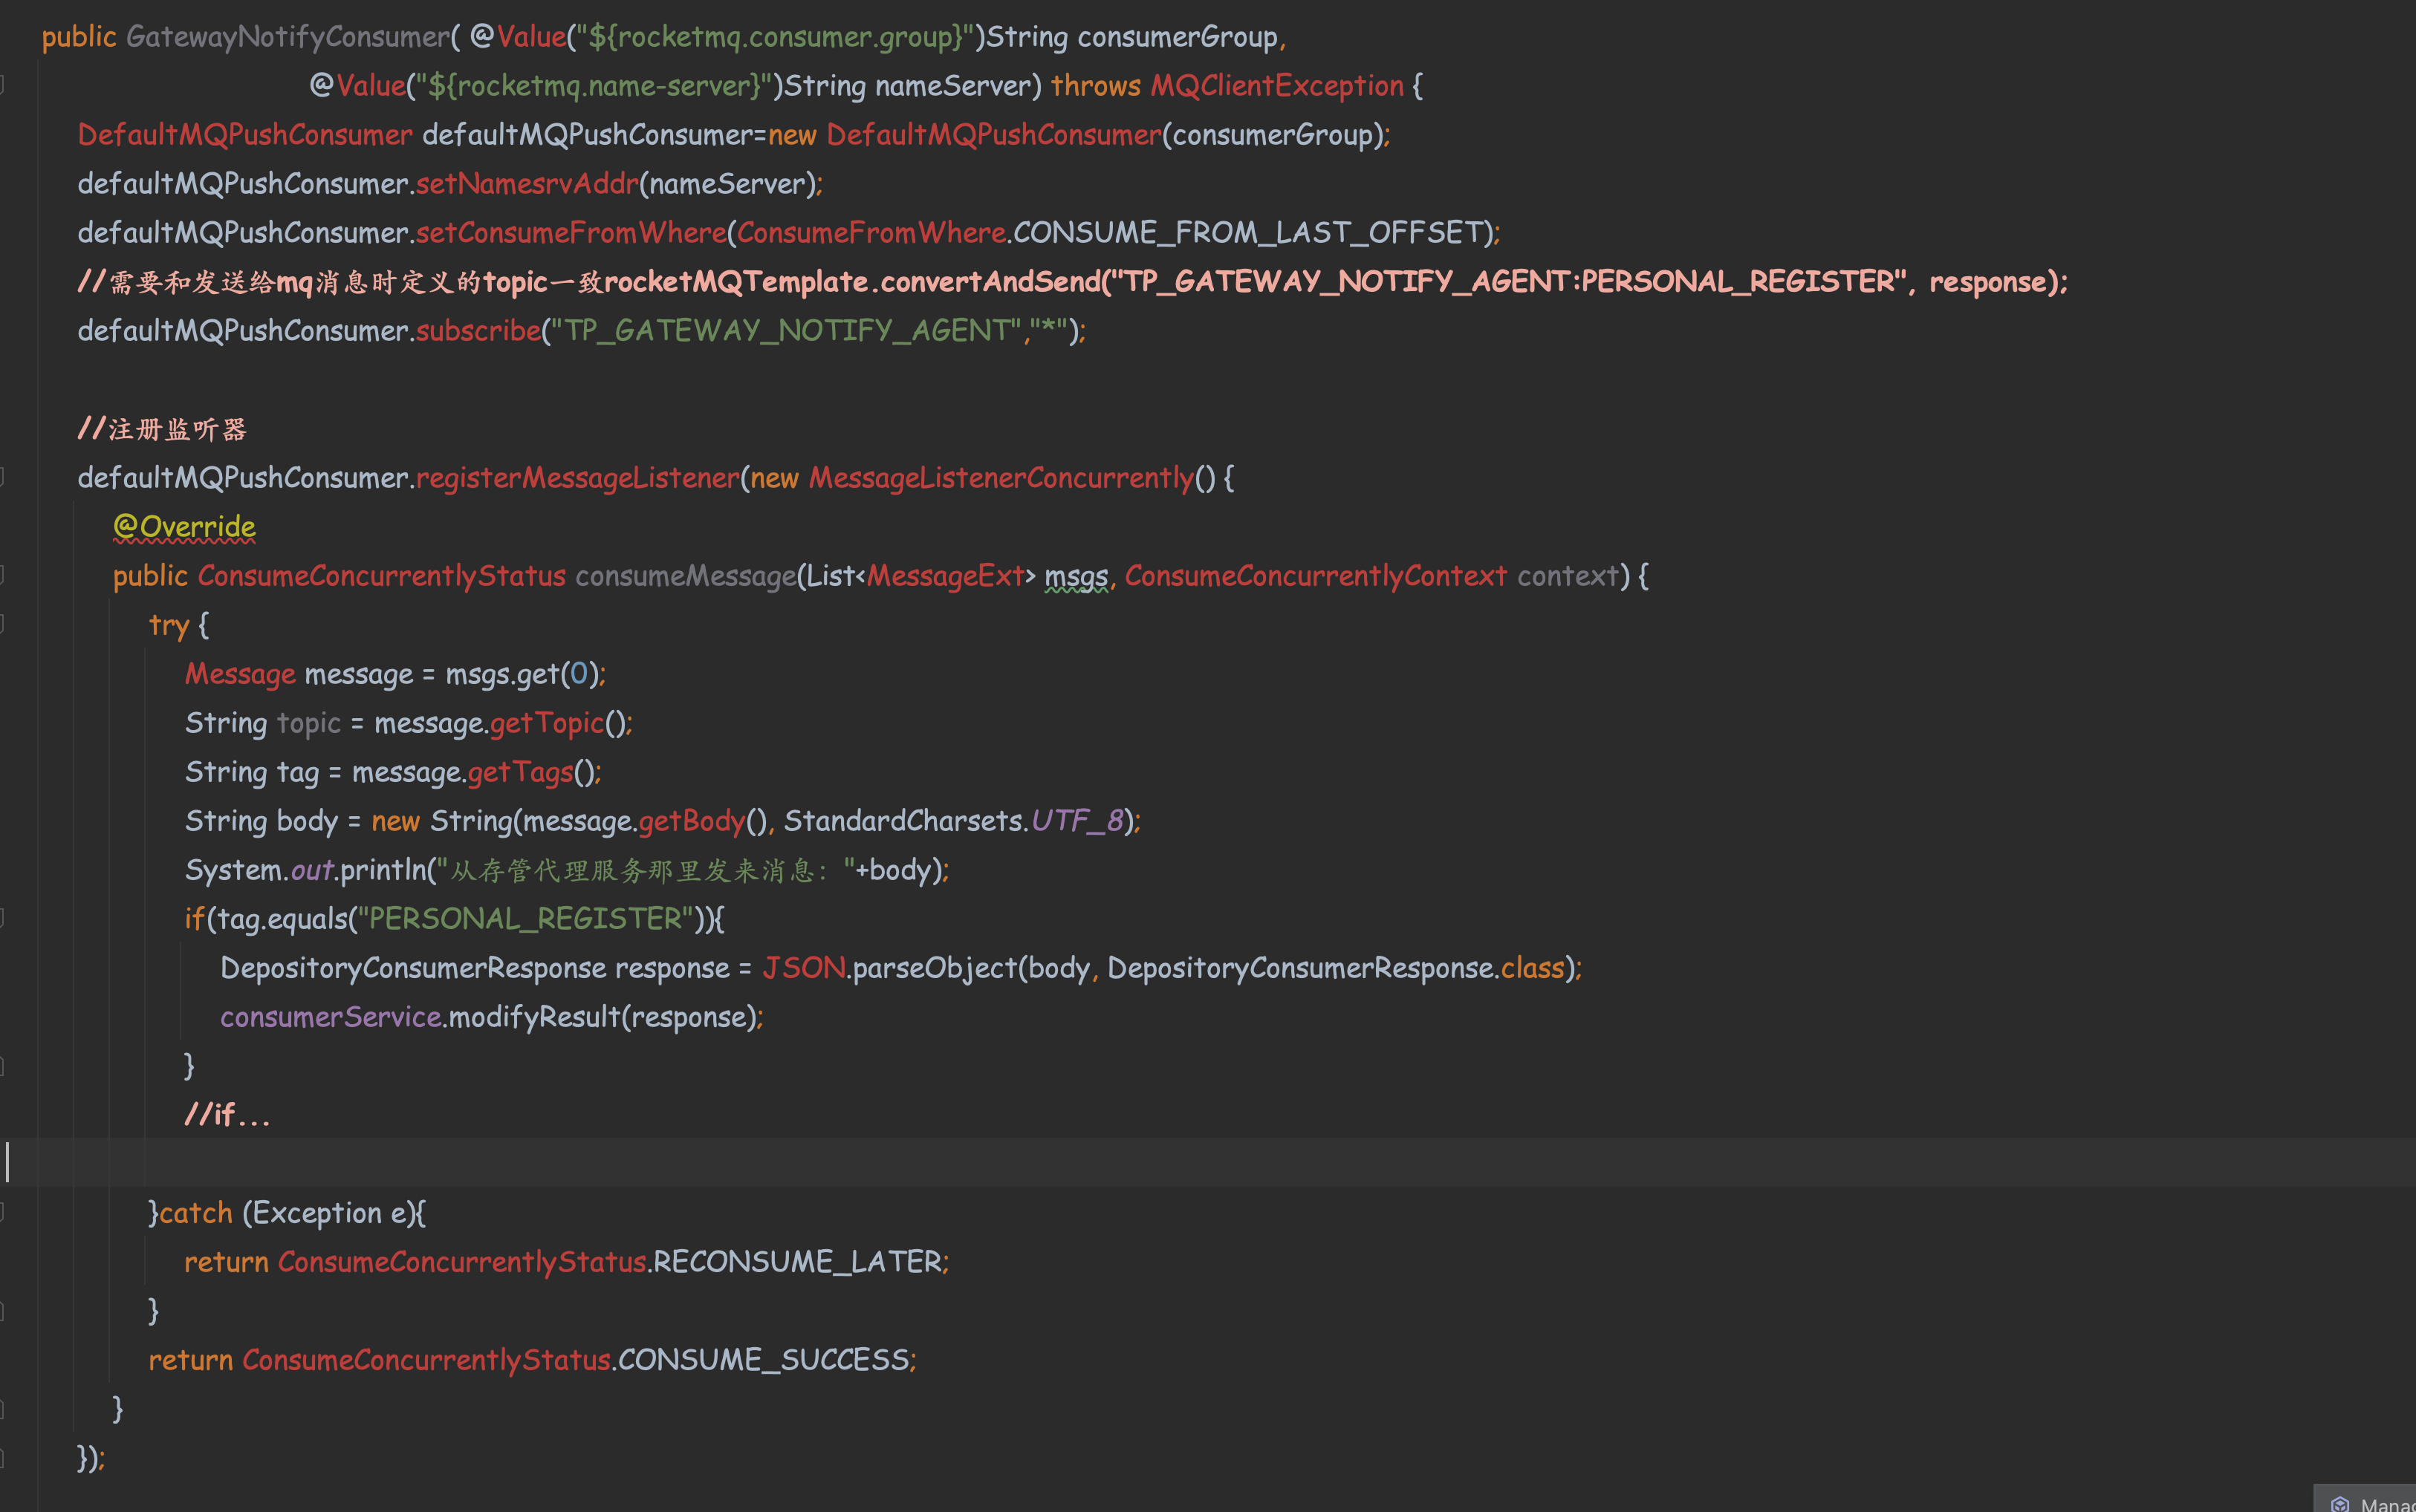Click the 'getTopic' method call
The height and width of the screenshot is (1512, 2416).
(x=548, y=724)
